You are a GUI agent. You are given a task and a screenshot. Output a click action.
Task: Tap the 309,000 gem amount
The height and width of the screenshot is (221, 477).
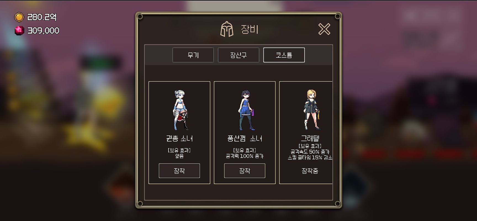(x=43, y=30)
